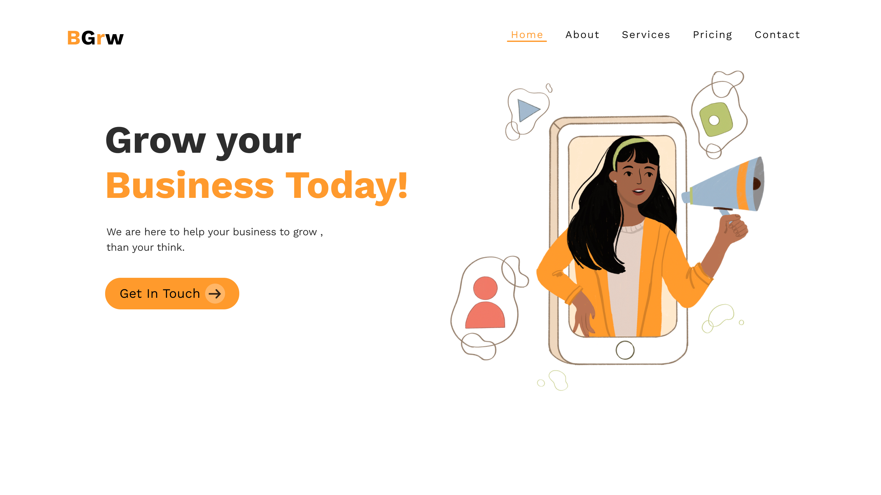Select the Pricing nav link

pyautogui.click(x=712, y=35)
